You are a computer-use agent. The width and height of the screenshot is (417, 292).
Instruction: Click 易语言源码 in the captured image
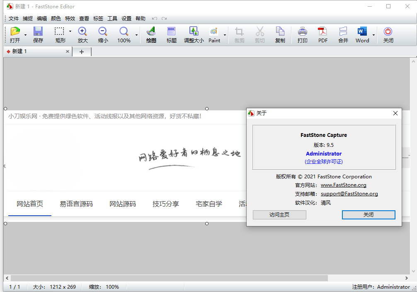tap(76, 204)
